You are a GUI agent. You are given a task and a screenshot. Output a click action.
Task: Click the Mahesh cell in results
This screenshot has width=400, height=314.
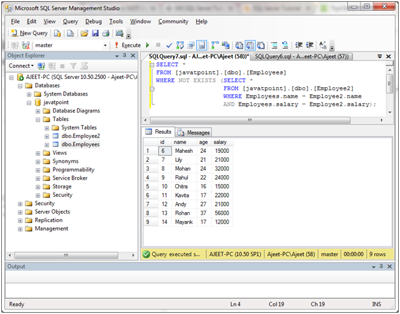[184, 151]
